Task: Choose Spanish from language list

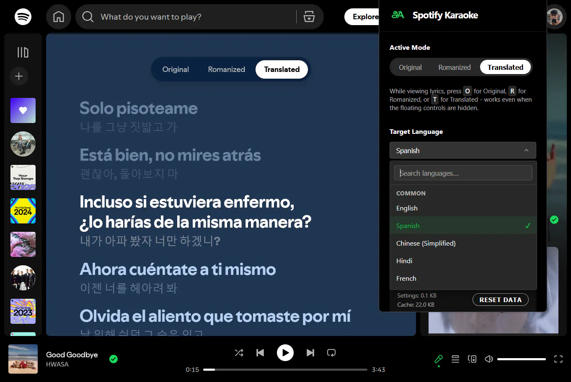Action: point(463,226)
